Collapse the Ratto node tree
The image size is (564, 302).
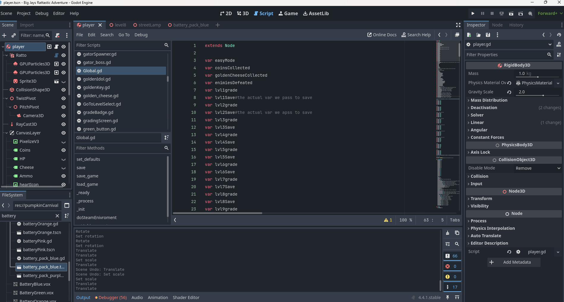pyautogui.click(x=7, y=55)
